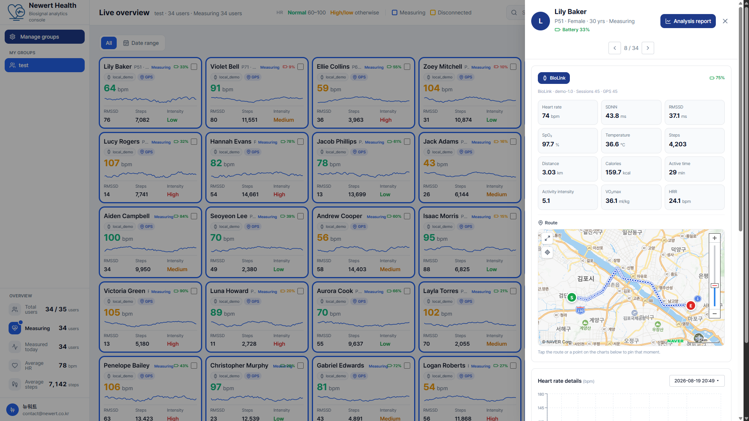Viewport: 749px width, 421px height.
Task: Open the heart rate date dropdown
Action: click(x=697, y=381)
